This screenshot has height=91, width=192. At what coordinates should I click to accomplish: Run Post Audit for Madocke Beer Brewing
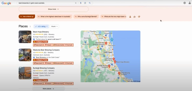point(68,63)
